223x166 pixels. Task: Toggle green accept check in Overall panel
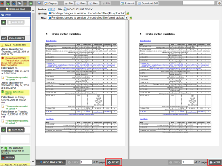(x=4, y=22)
